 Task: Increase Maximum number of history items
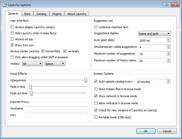coord(169,60)
